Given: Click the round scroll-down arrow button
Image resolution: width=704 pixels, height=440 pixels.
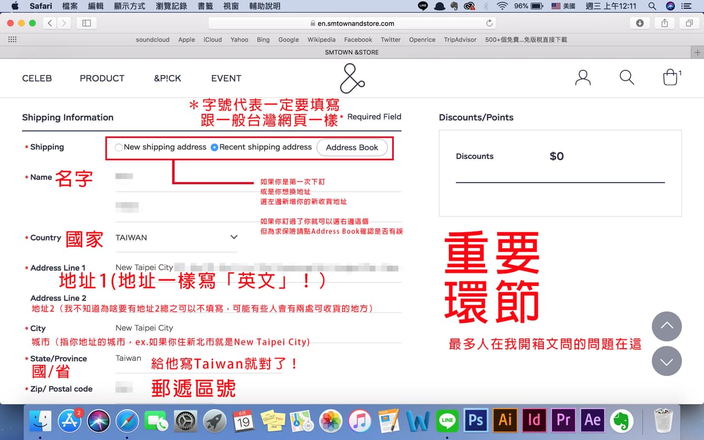Looking at the screenshot, I should [667, 361].
